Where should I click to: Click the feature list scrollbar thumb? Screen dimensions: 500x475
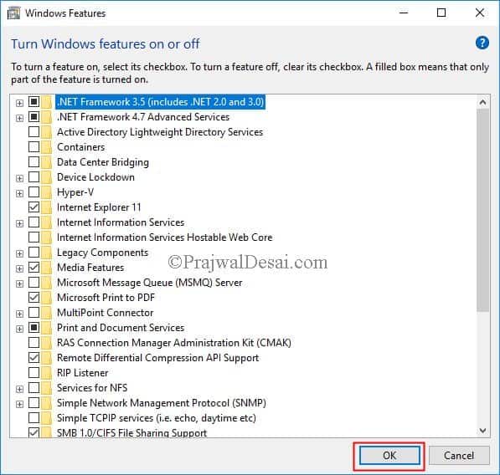482,210
